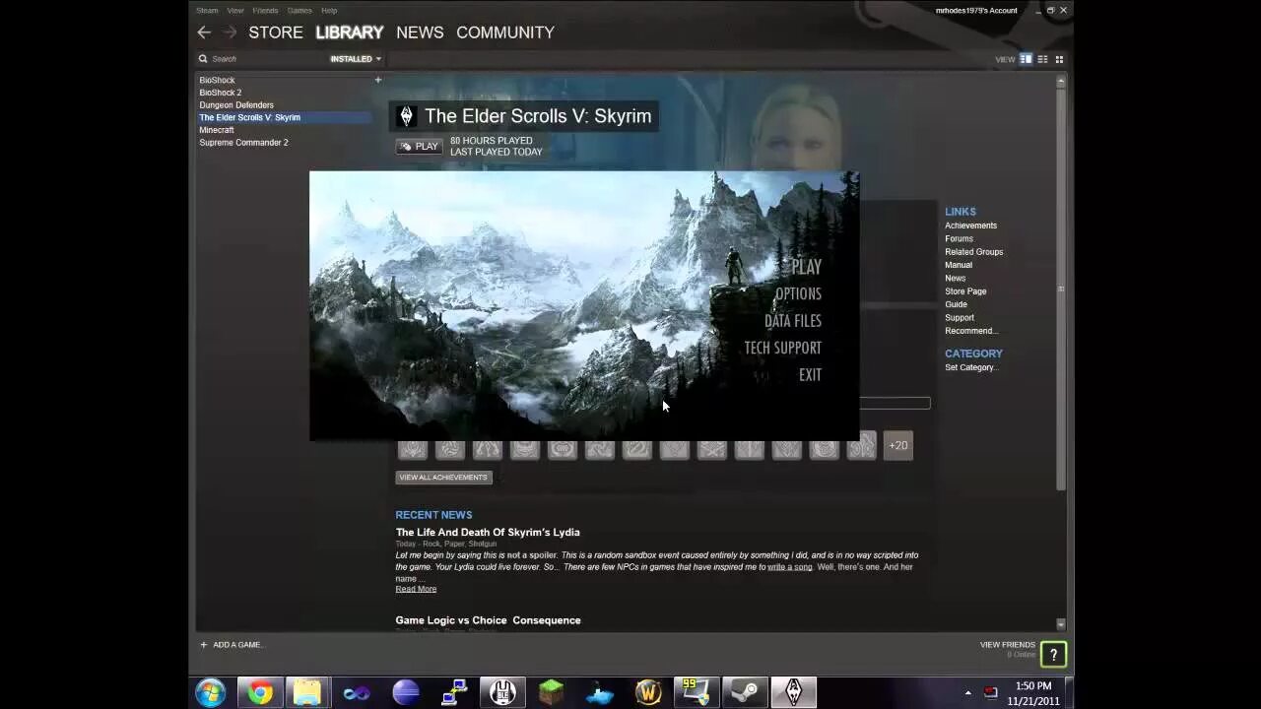Switch to grid view icon
Viewport: 1261px width, 709px height.
[x=1059, y=59]
